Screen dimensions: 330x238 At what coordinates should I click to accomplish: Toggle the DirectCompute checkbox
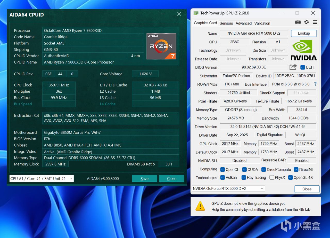263,170
